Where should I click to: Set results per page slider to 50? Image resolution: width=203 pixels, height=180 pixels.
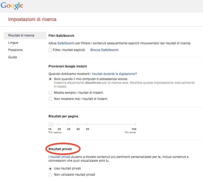(x=88, y=125)
